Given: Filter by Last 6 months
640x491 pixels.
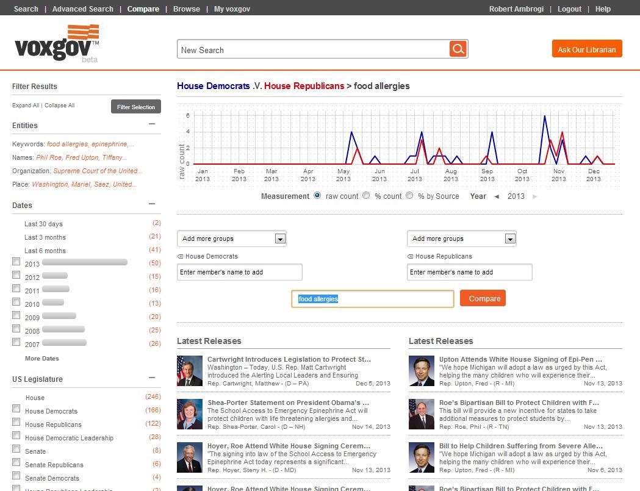Looking at the screenshot, I should click(x=45, y=251).
